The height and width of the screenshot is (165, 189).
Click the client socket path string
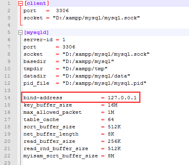(x=96, y=18)
